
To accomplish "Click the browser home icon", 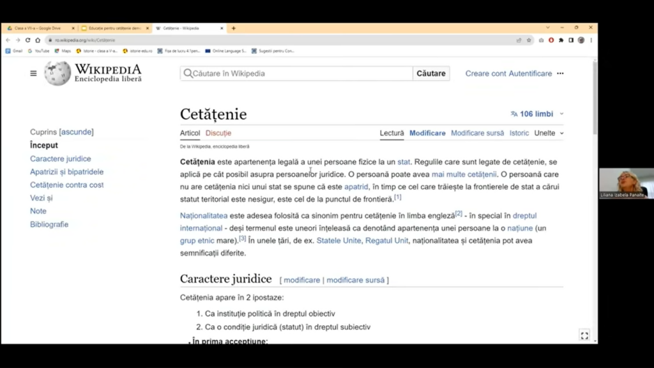I will (37, 40).
